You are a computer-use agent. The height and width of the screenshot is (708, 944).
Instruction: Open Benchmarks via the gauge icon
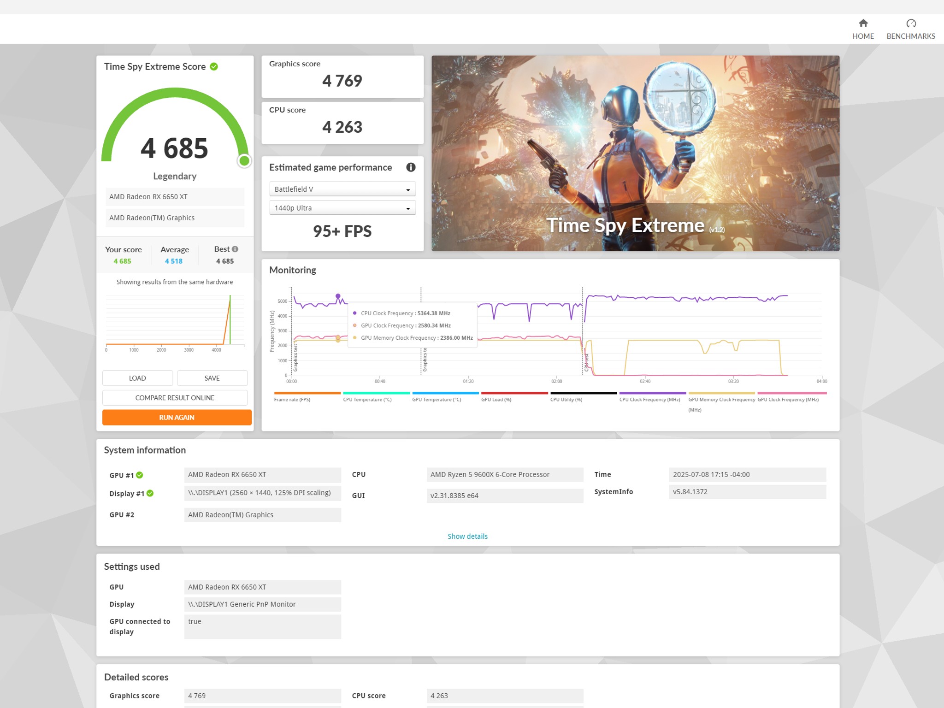911,23
